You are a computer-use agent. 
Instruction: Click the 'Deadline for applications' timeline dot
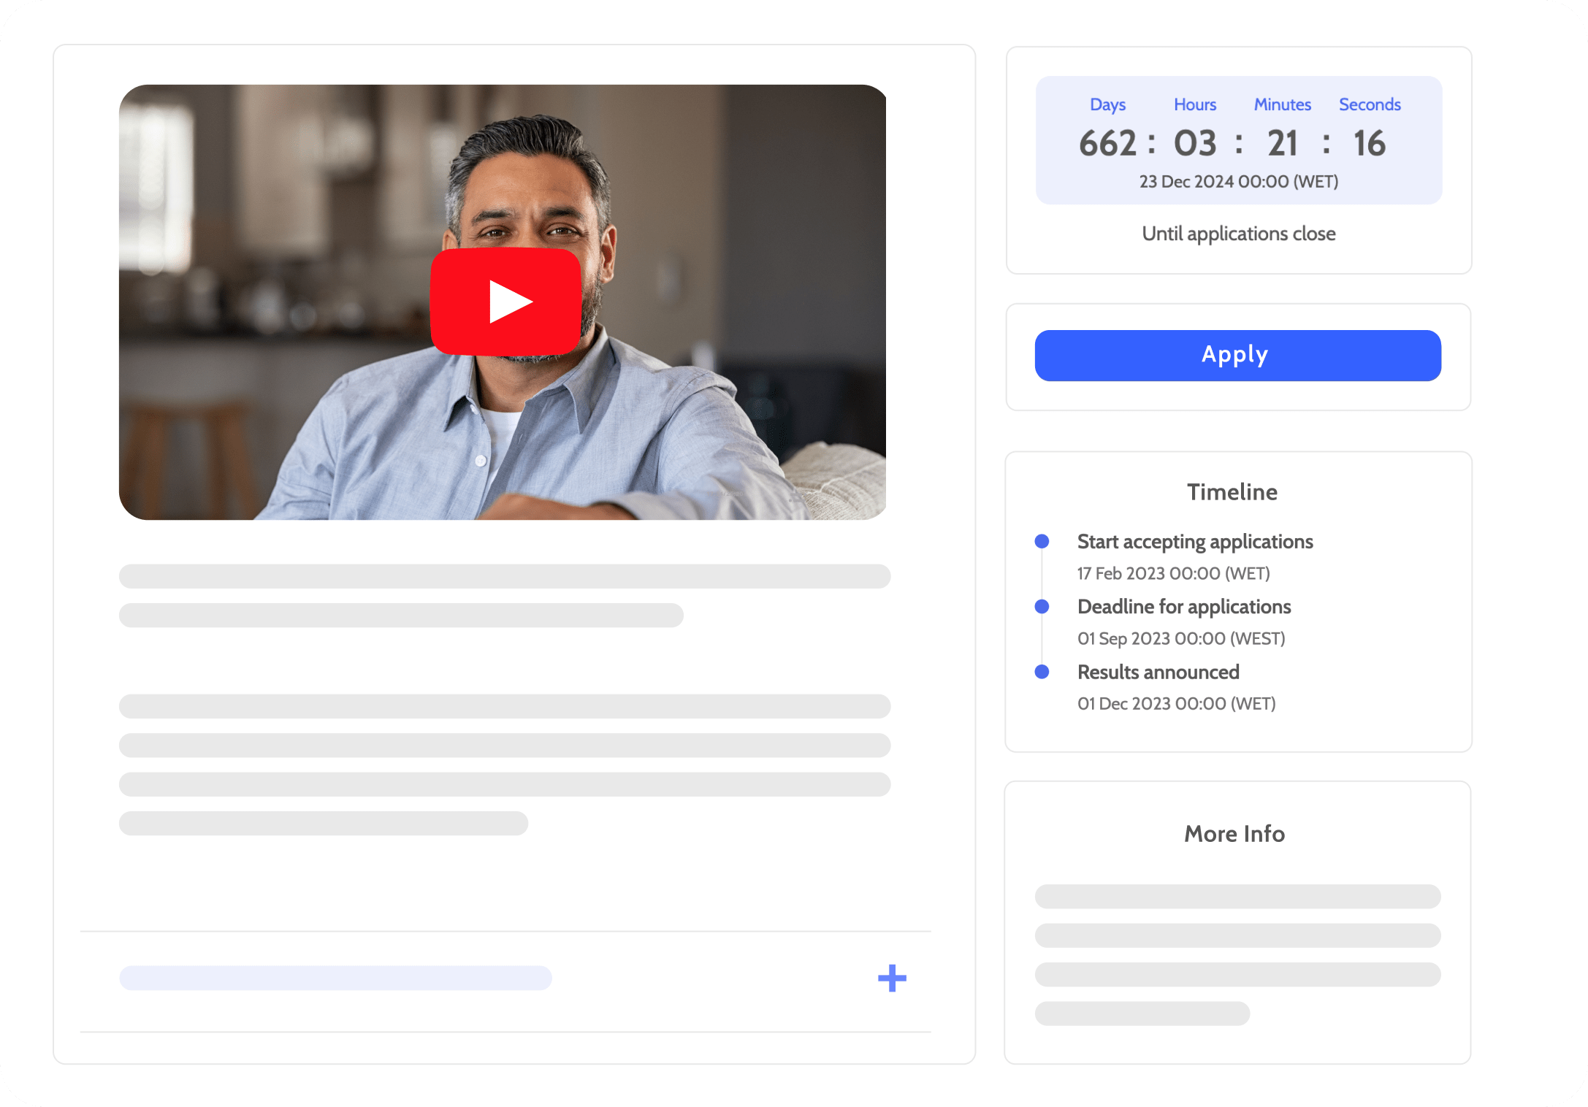1042,606
